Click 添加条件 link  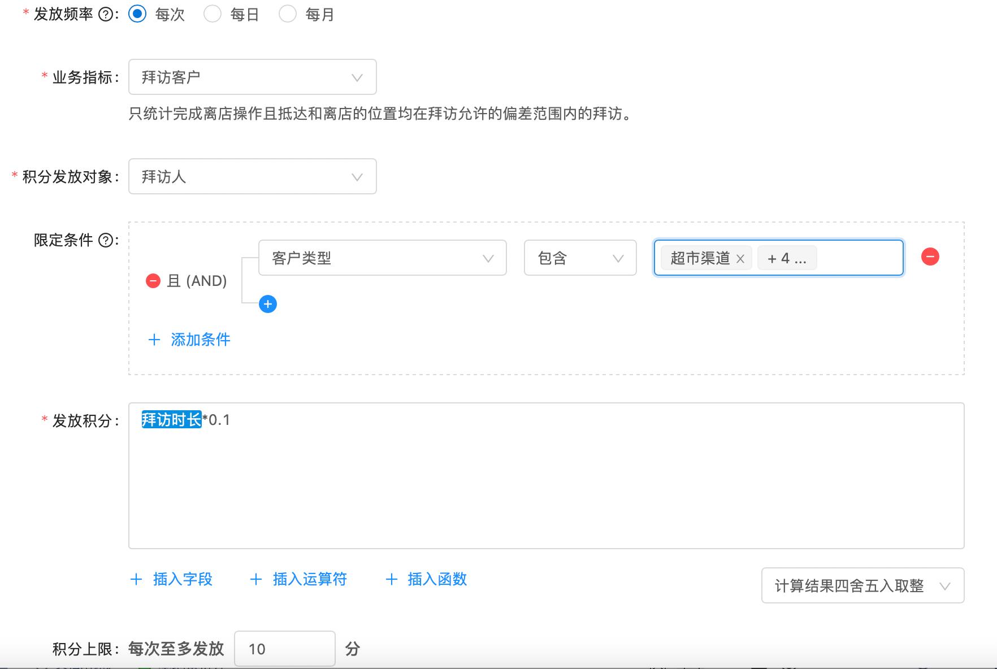pos(189,340)
